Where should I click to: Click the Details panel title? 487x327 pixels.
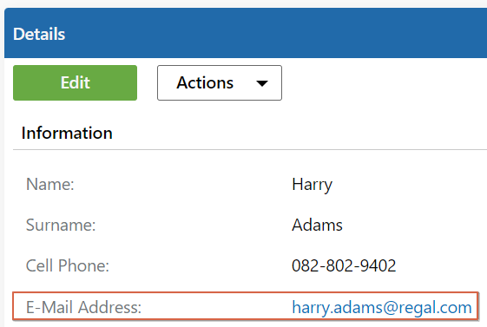(39, 34)
